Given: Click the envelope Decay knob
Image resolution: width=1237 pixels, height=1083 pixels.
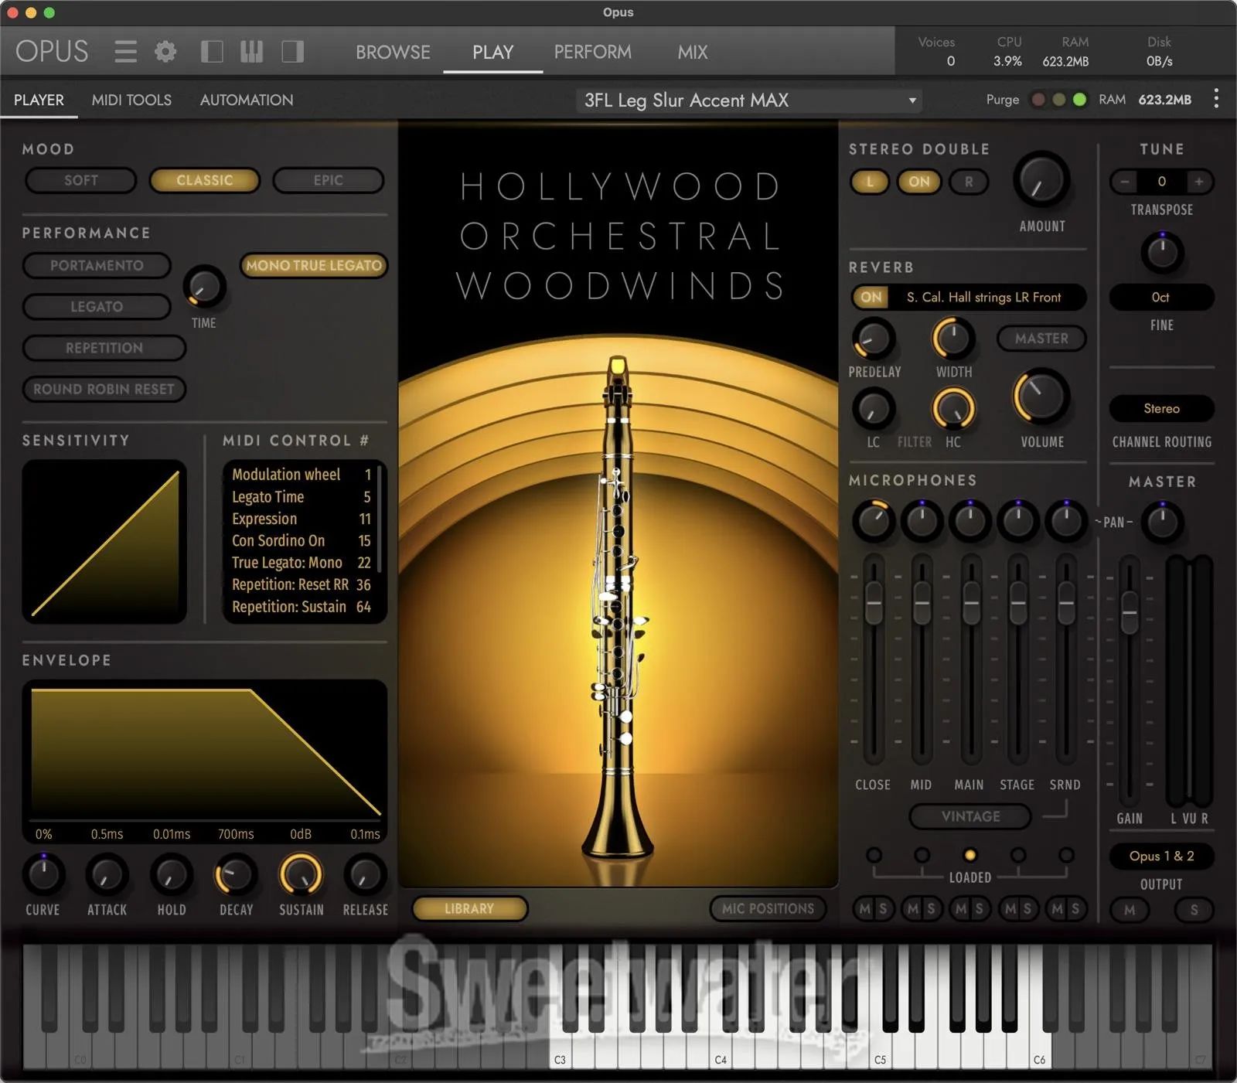Looking at the screenshot, I should 235,874.
